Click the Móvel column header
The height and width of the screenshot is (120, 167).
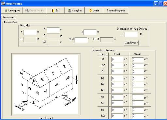click(x=137, y=54)
